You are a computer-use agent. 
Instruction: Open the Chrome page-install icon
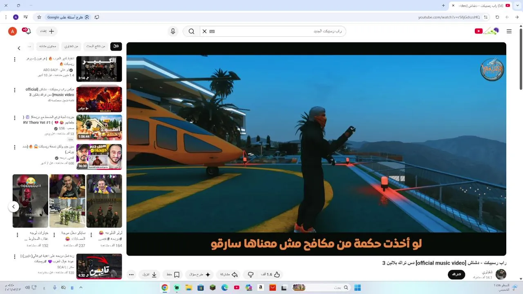pos(97,17)
